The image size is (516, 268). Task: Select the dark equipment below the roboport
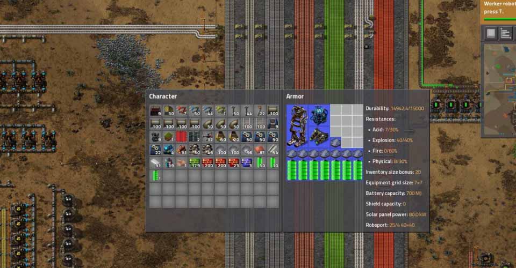click(319, 137)
